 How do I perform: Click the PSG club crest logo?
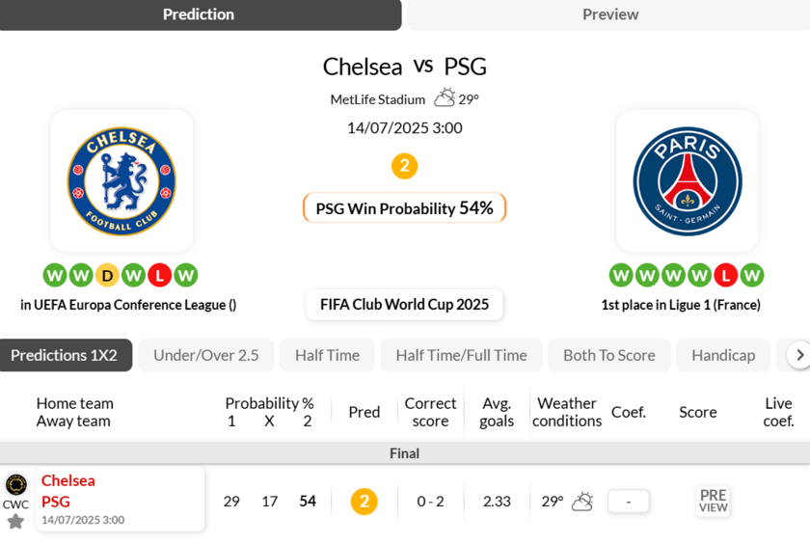point(687,180)
